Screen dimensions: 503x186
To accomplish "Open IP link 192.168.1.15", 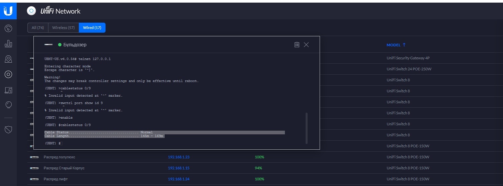I will pyautogui.click(x=179, y=168).
